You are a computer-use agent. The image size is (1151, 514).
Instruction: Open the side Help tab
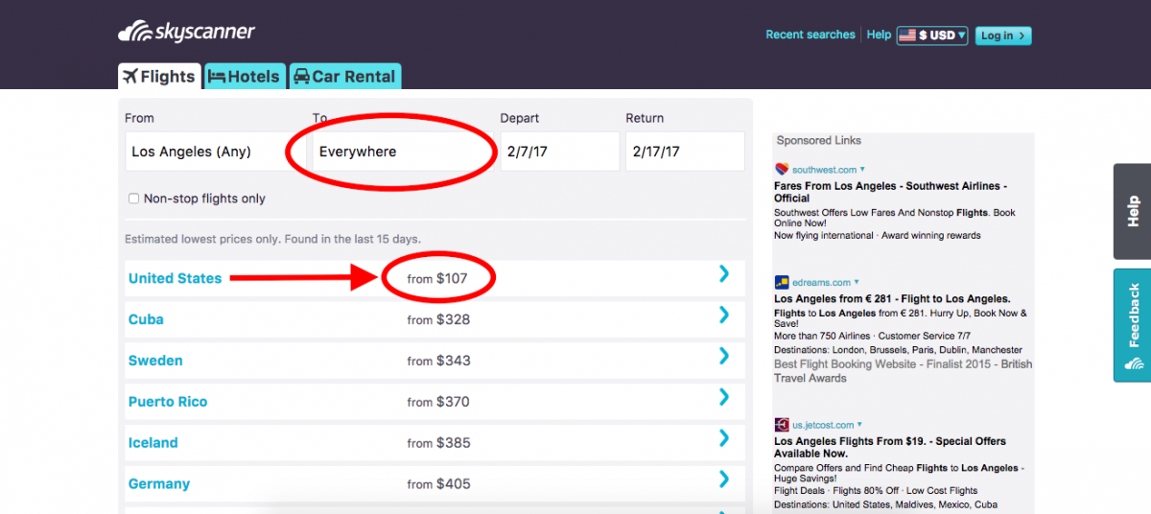point(1132,211)
